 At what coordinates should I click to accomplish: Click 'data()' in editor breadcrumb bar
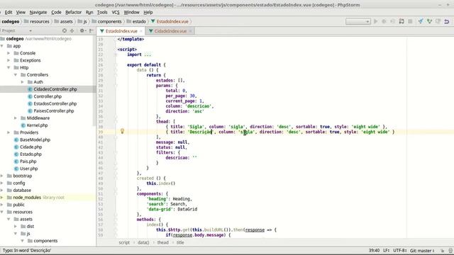pyautogui.click(x=143, y=242)
